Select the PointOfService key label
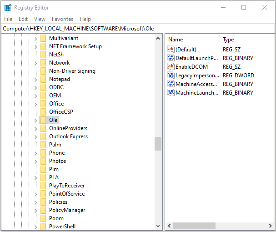The height and width of the screenshot is (232, 276). pyautogui.click(x=67, y=194)
